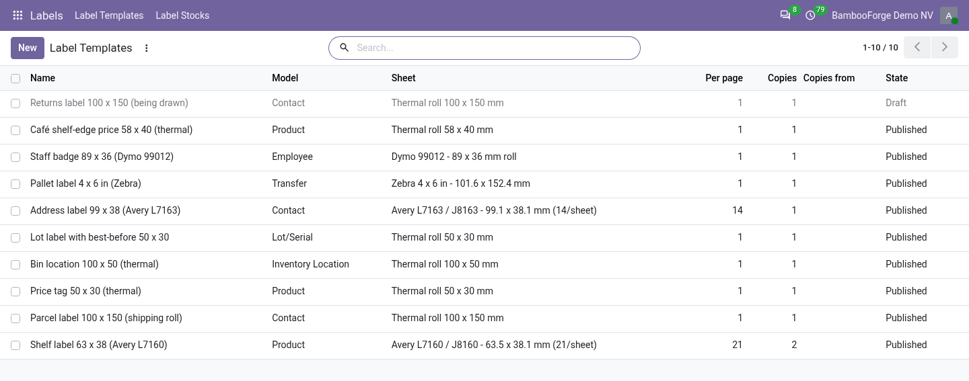The image size is (969, 381).
Task: Open the activities clock icon
Action: (810, 15)
